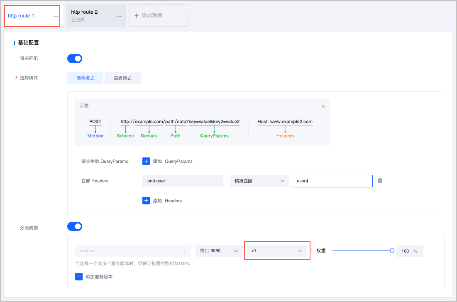The height and width of the screenshot is (302, 457).
Task: Close the 示意 example panel
Action: click(x=323, y=106)
